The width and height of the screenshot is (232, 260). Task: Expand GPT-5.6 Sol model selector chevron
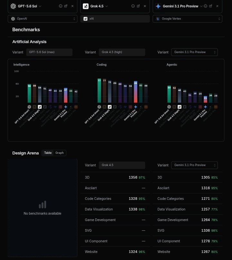click(40, 6)
